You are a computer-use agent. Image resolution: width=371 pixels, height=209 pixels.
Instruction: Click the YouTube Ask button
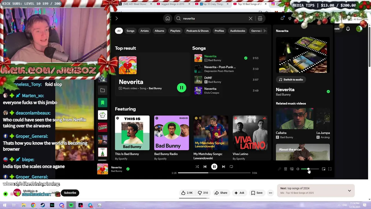[239, 193]
